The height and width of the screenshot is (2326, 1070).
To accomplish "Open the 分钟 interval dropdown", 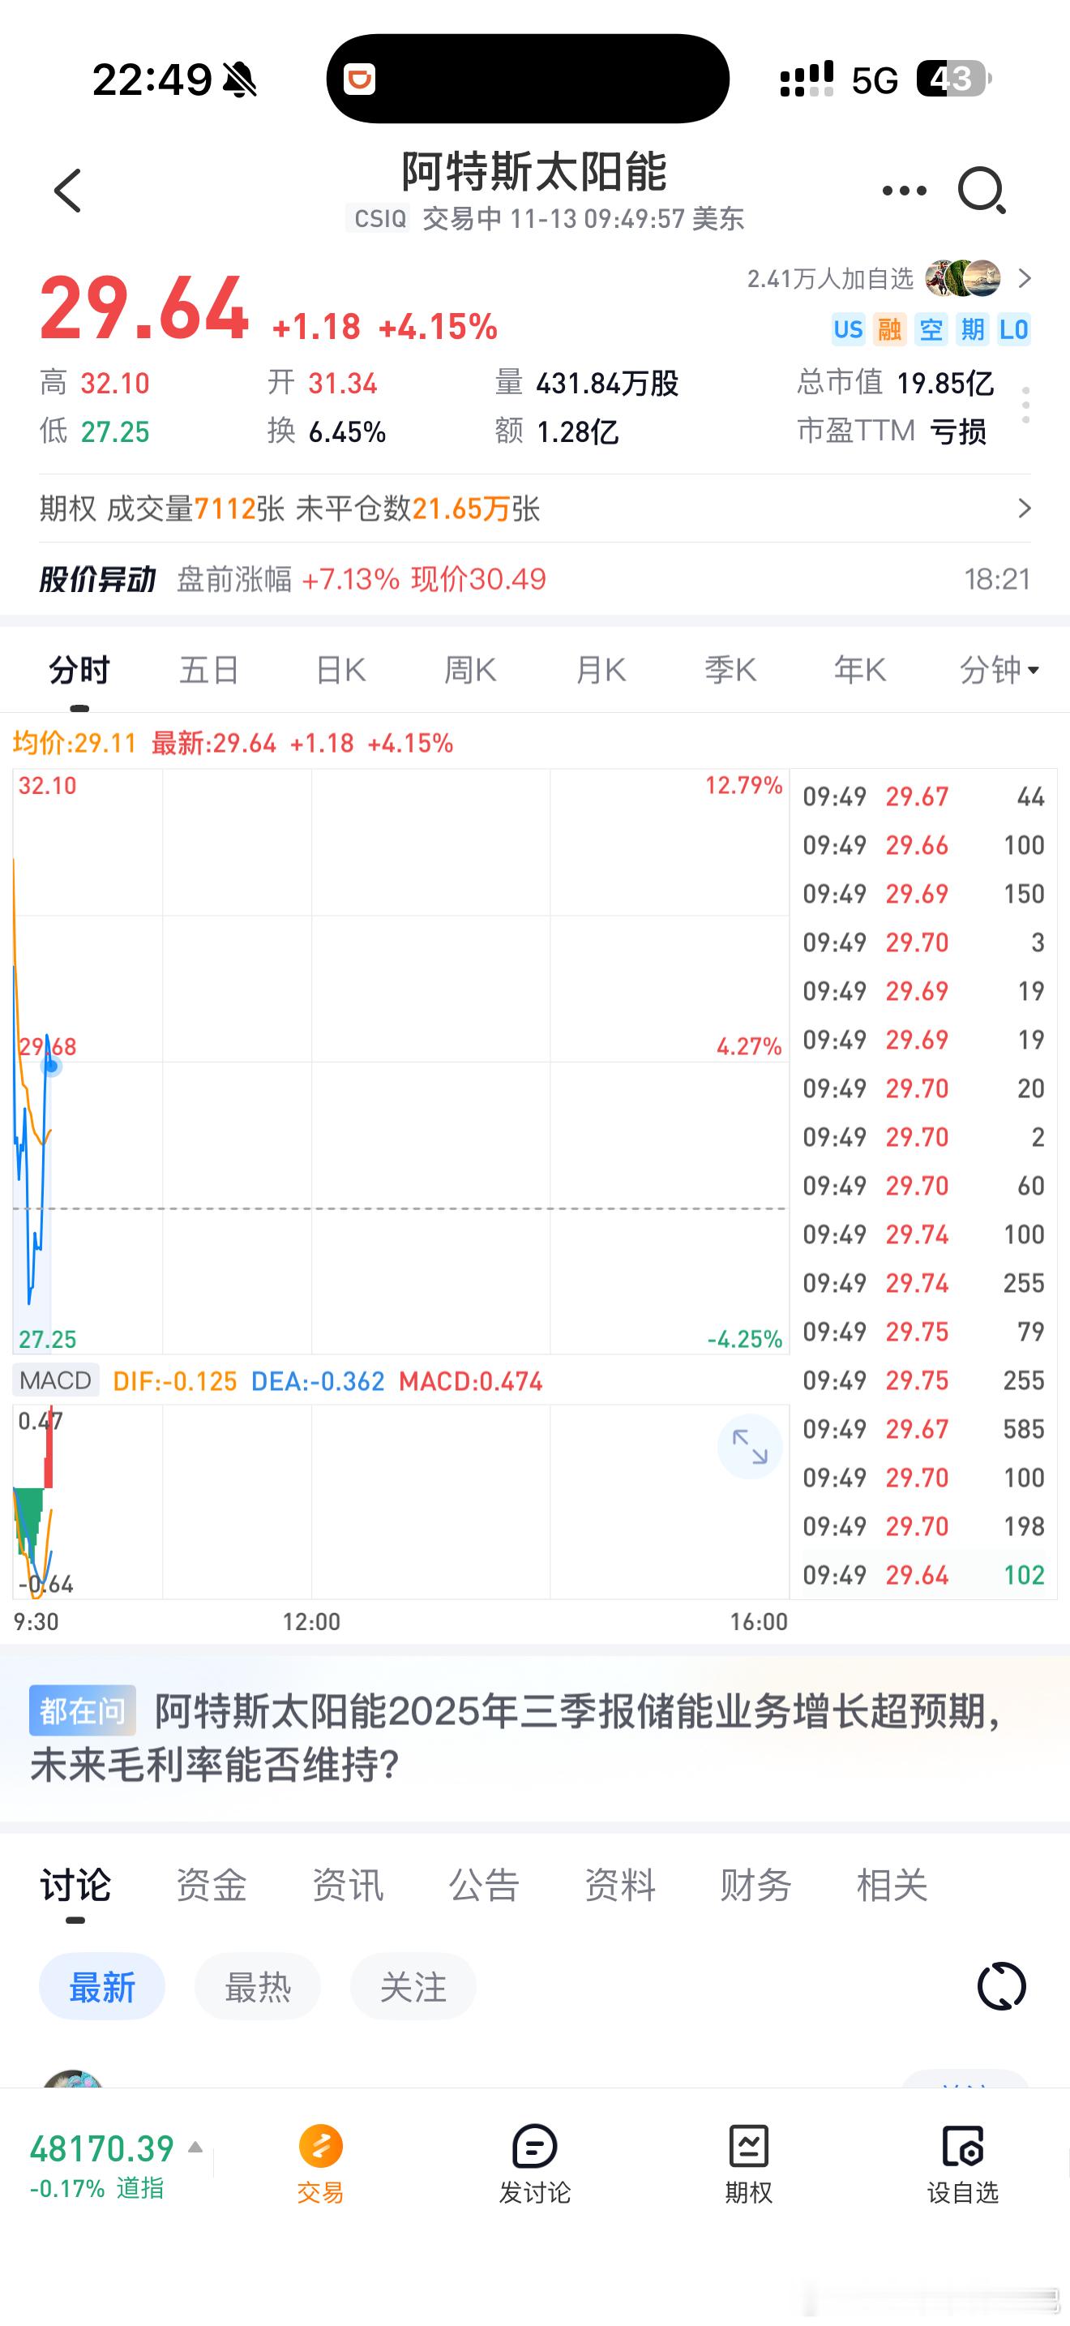I will tap(999, 670).
